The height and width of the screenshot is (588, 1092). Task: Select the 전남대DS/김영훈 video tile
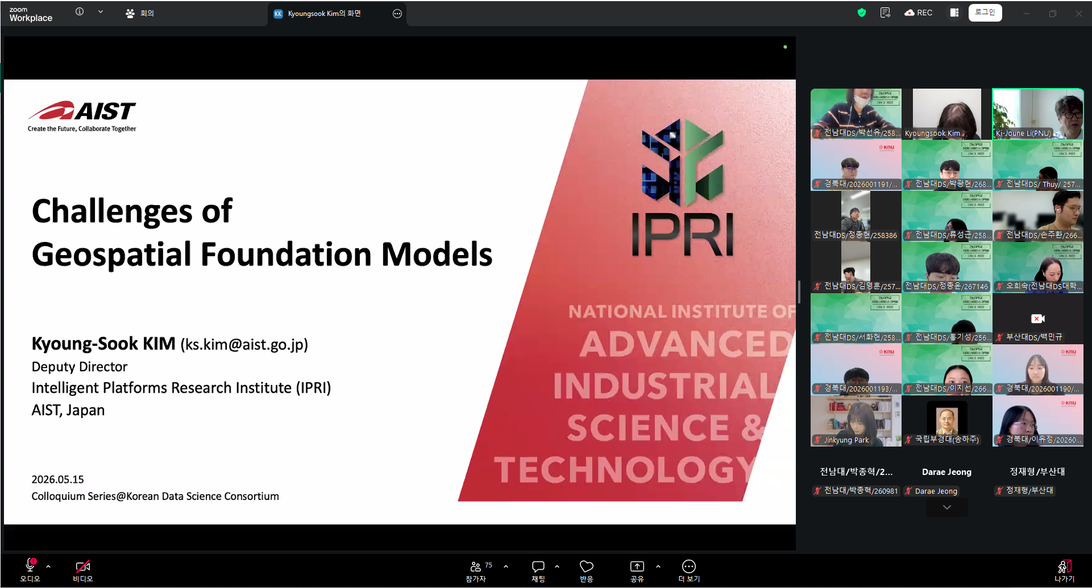coord(856,267)
